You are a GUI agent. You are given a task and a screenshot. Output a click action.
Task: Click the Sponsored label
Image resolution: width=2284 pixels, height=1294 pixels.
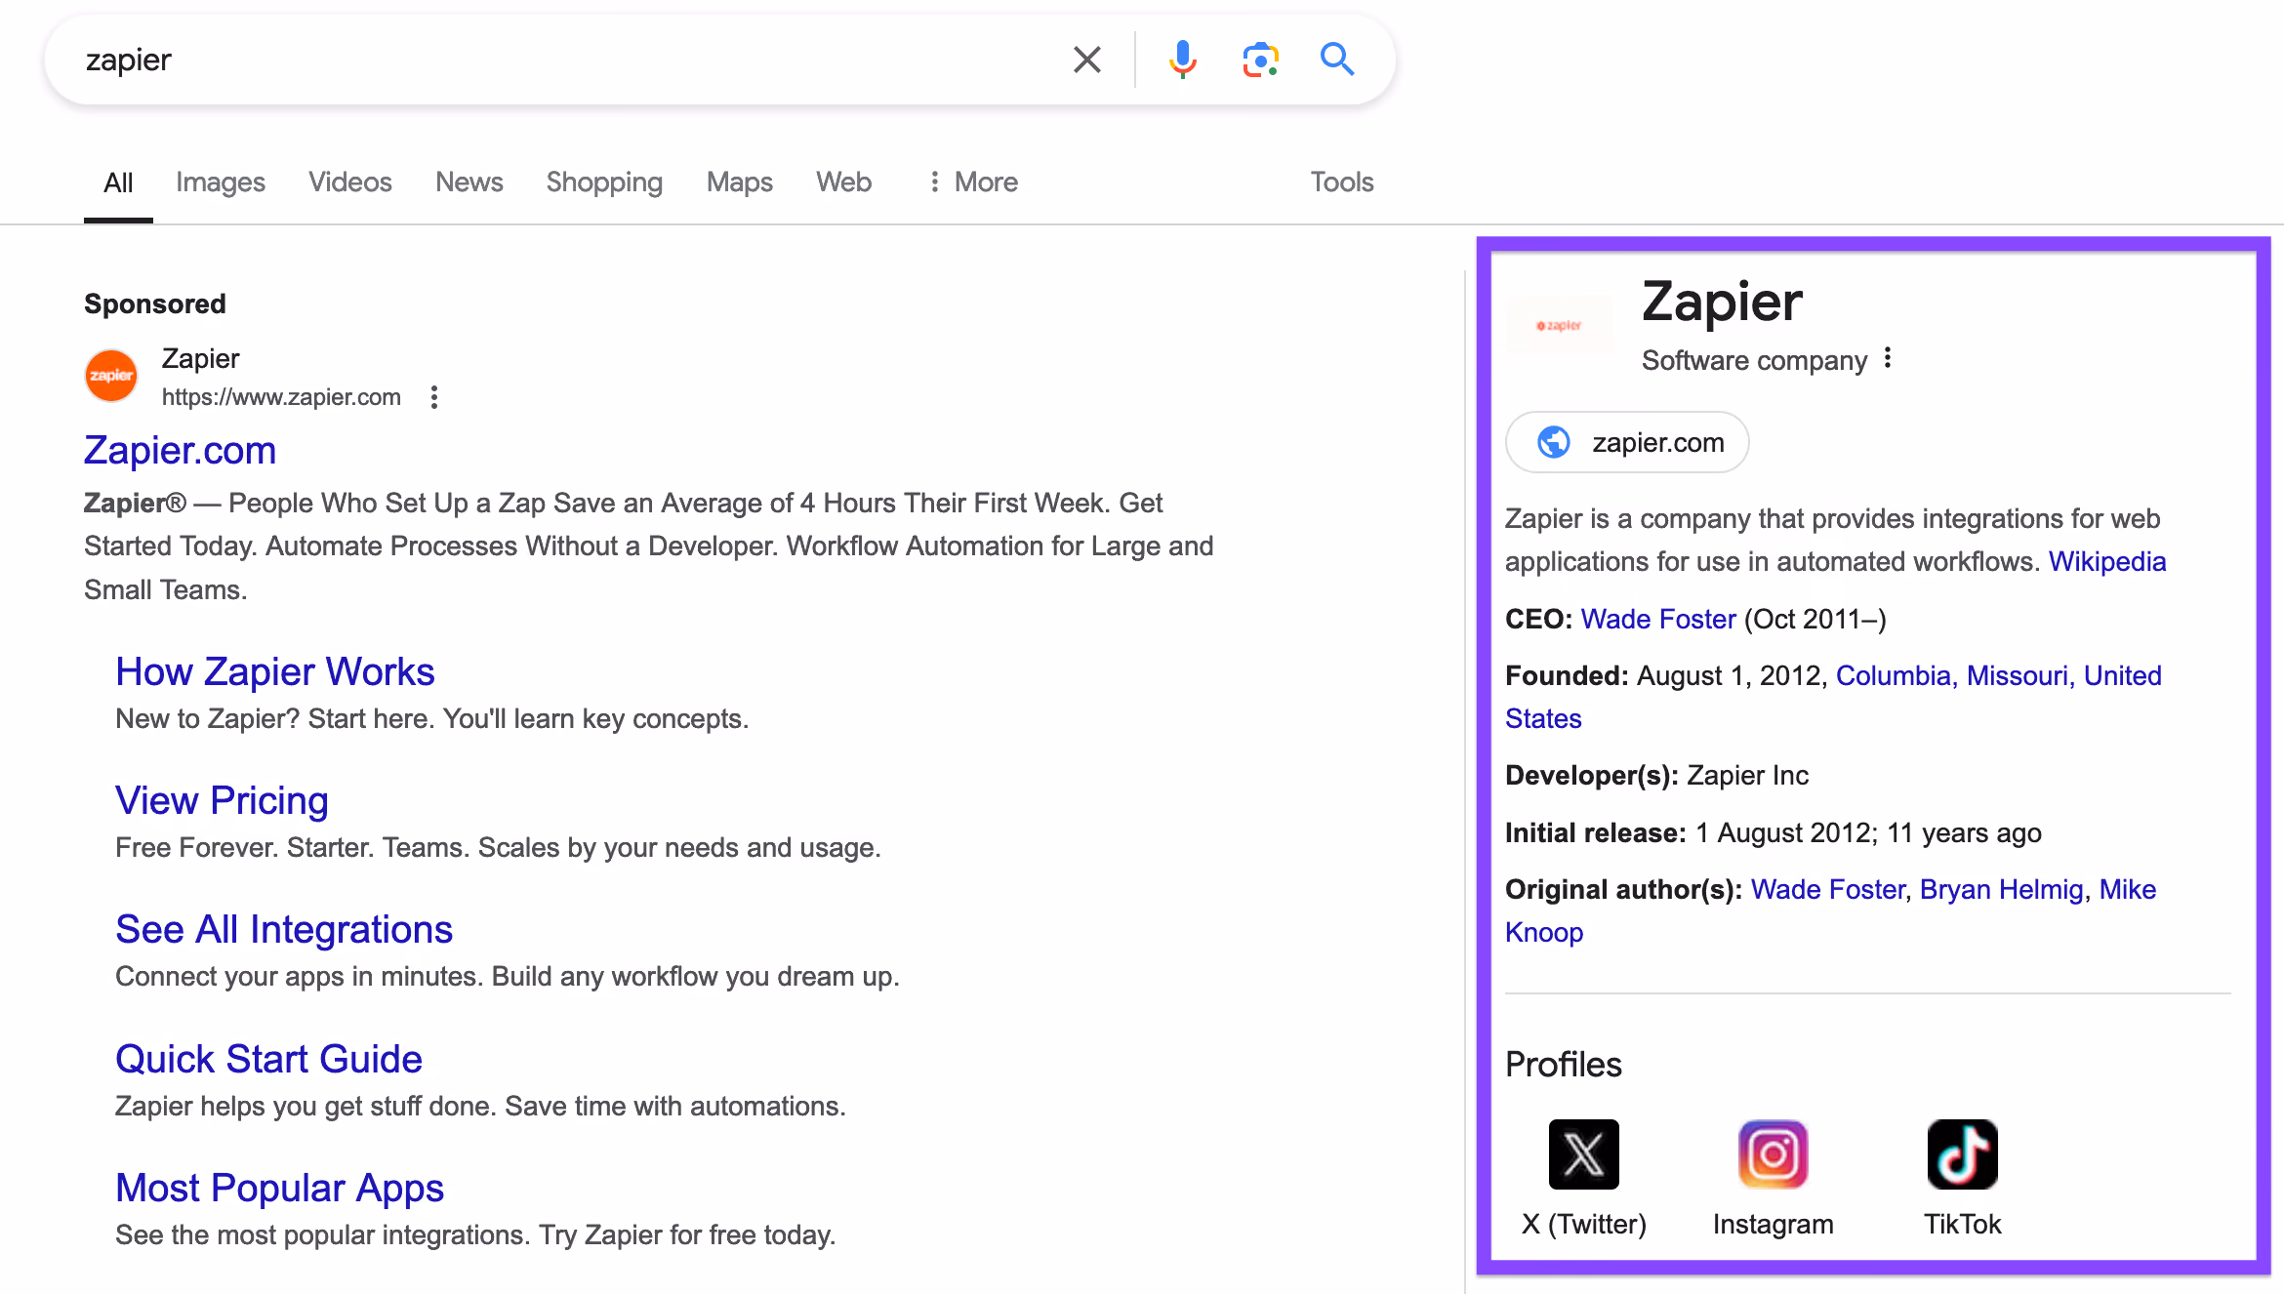[x=154, y=304]
